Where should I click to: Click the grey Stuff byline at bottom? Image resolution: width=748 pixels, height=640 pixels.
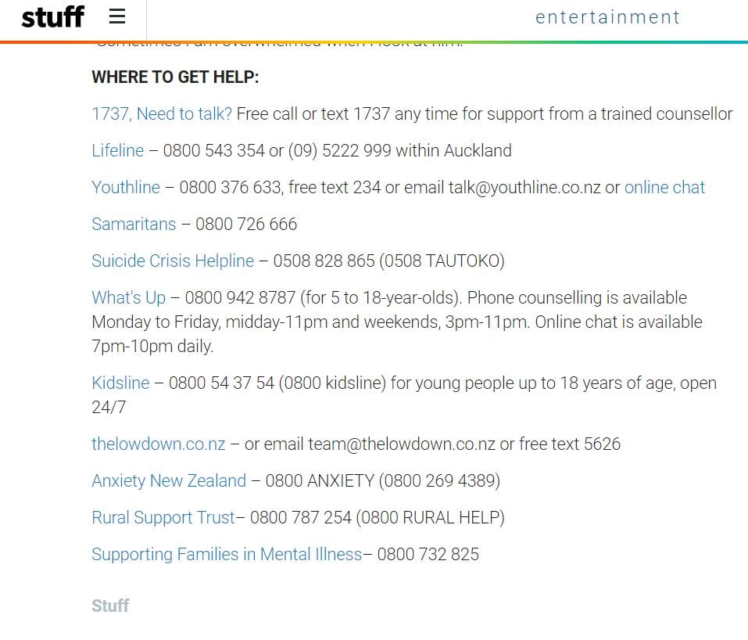(x=110, y=606)
